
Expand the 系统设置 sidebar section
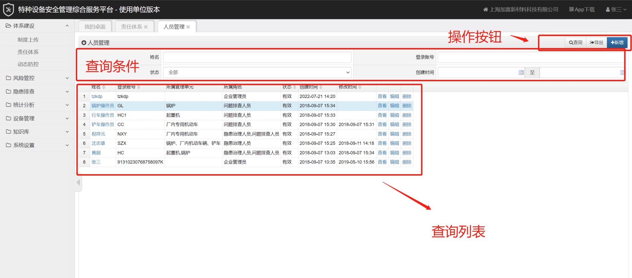[37, 145]
